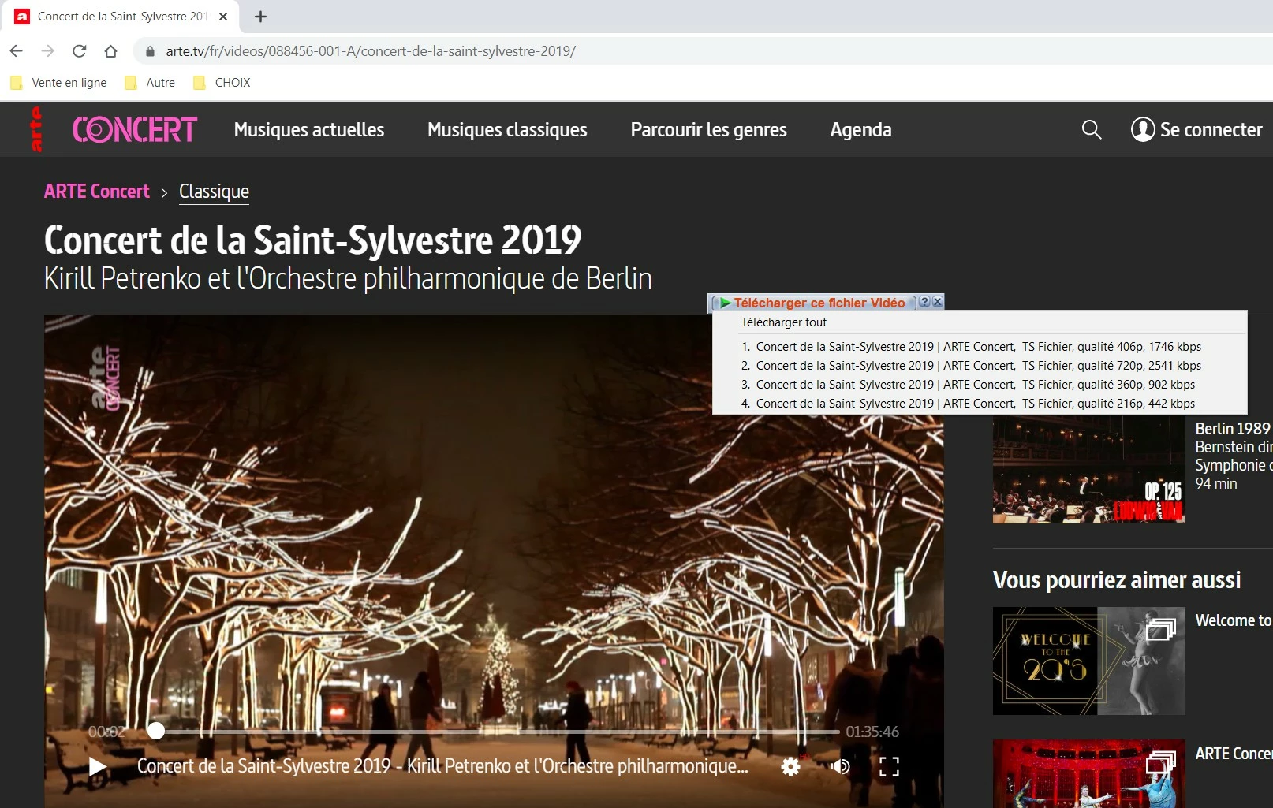Open the CHOIX bookmark folder
The height and width of the screenshot is (808, 1273).
(x=222, y=83)
